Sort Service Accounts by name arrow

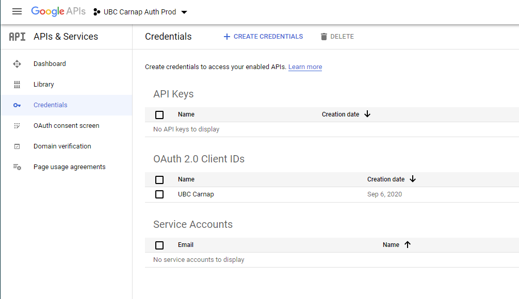click(408, 244)
